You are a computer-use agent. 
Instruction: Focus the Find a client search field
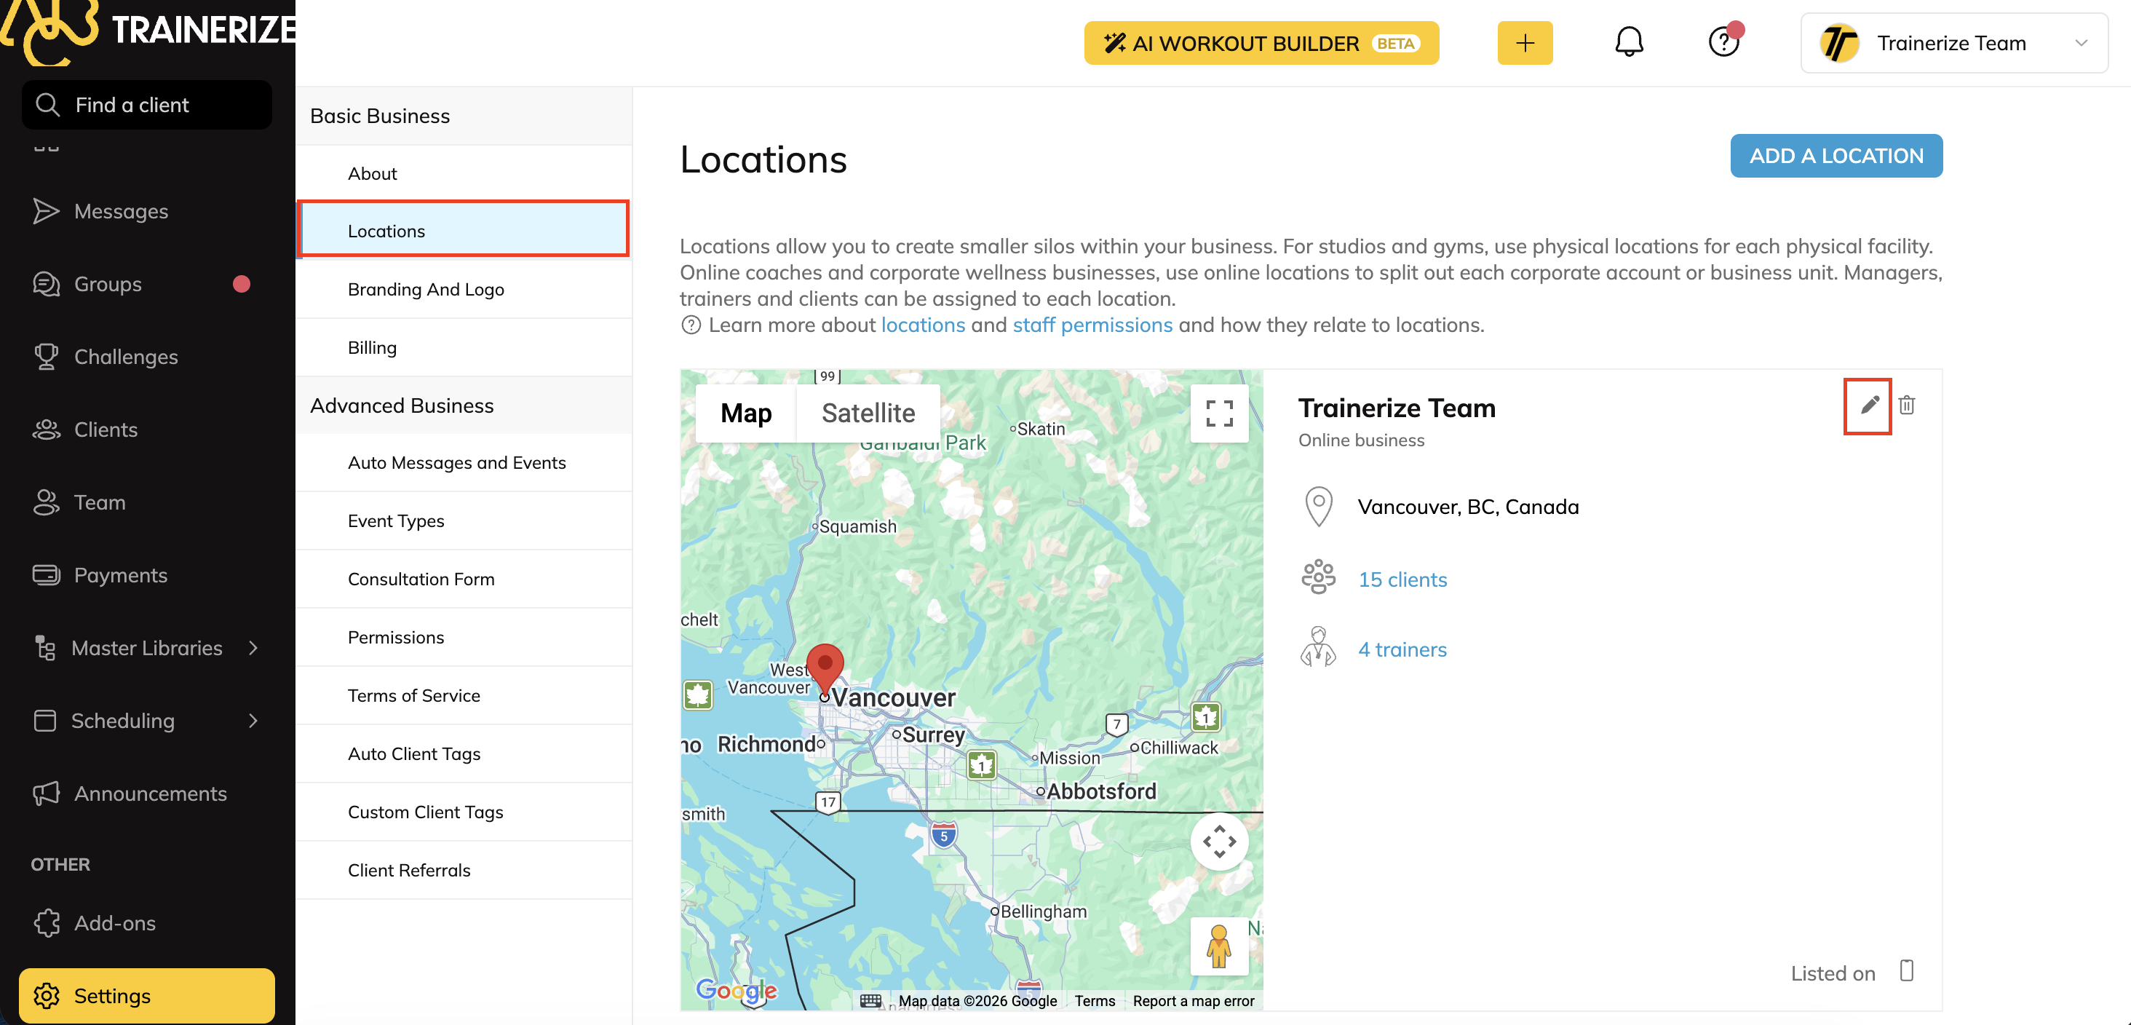[147, 105]
